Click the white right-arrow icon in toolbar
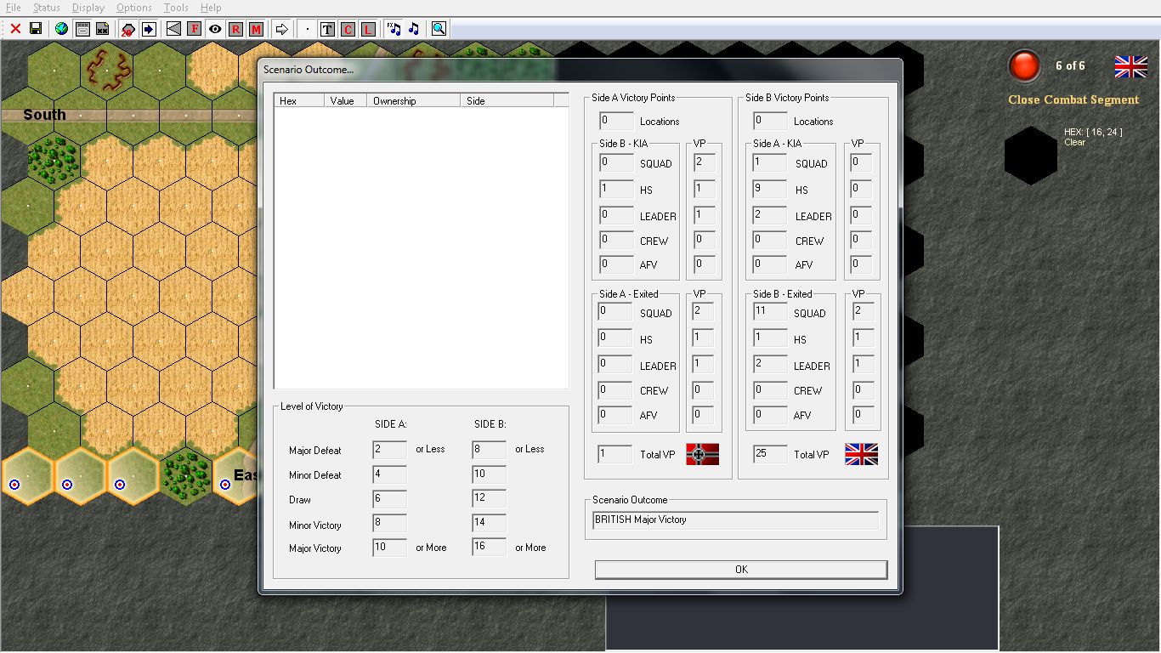Image resolution: width=1161 pixels, height=653 pixels. point(282,29)
